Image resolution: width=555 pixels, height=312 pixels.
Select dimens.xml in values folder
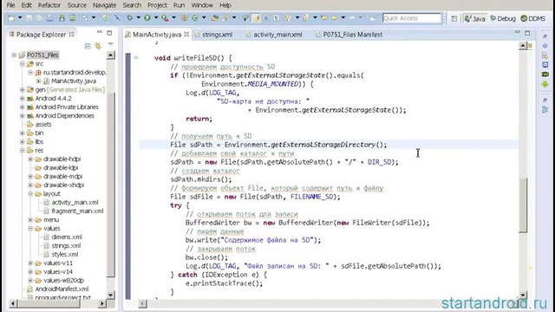pos(67,237)
